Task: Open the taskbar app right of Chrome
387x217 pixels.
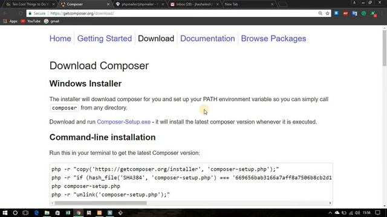Action: 89,213
